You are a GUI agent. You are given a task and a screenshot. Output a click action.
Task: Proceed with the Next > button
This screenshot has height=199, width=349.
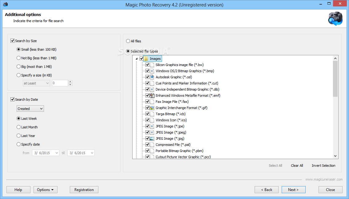point(293,190)
